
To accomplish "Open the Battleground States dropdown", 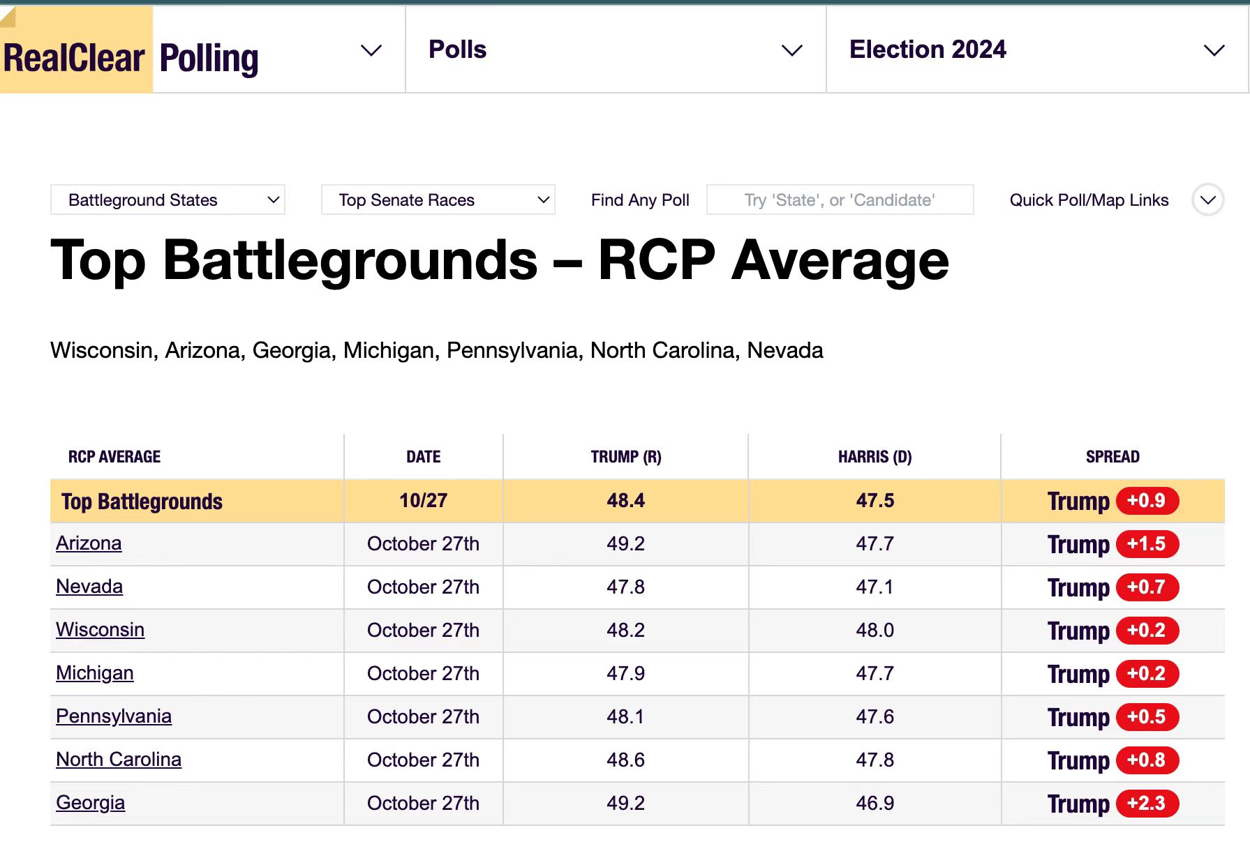I will pos(168,200).
